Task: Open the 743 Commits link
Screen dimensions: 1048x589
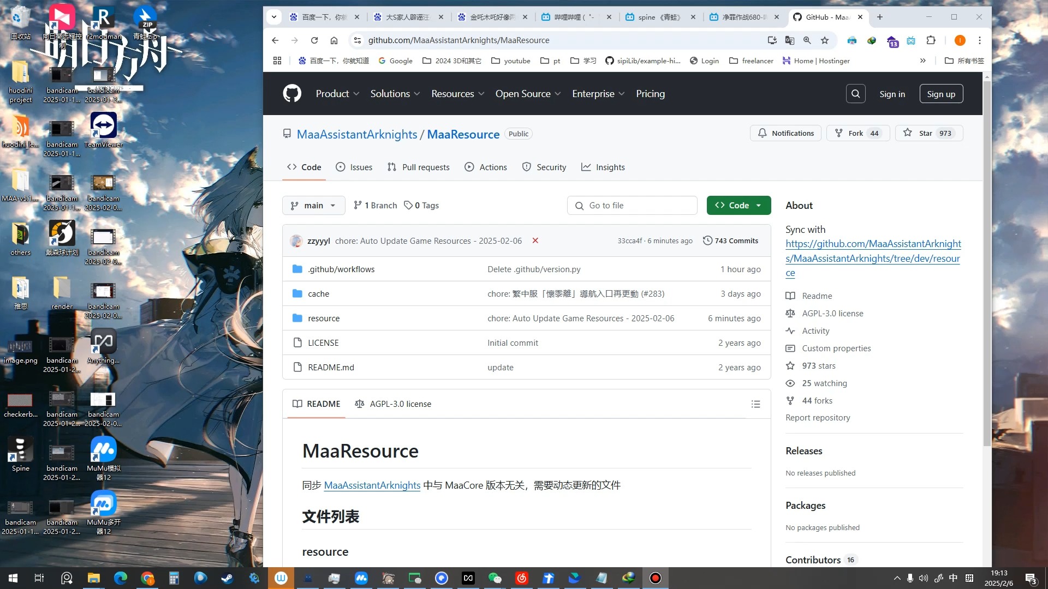Action: pyautogui.click(x=730, y=241)
